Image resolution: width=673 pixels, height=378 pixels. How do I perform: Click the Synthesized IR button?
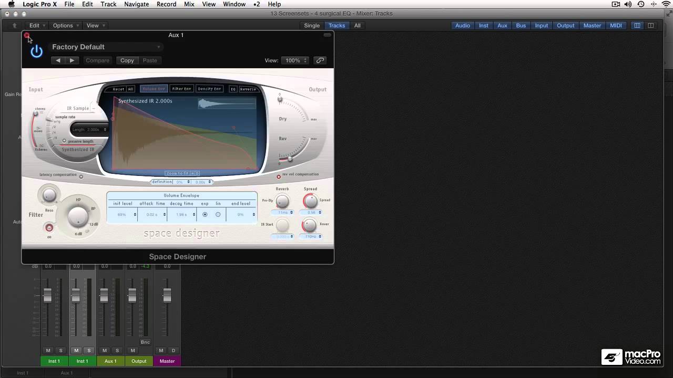click(x=78, y=150)
